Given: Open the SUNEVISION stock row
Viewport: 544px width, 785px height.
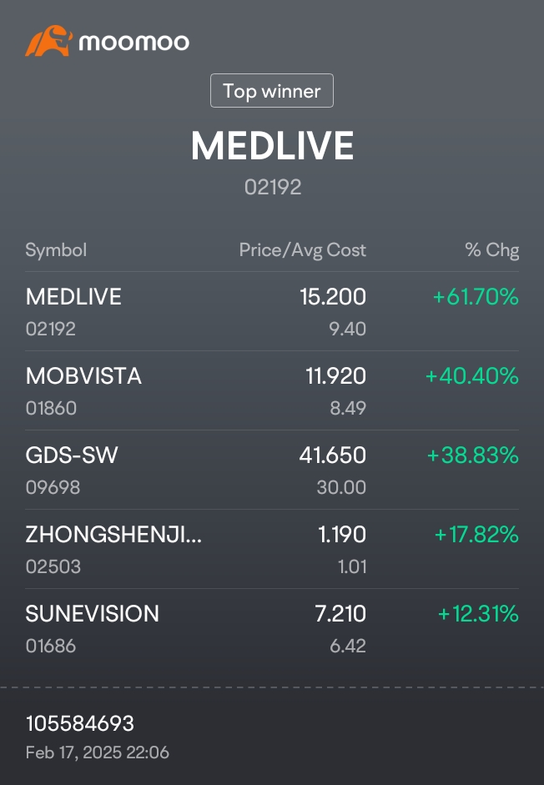Looking at the screenshot, I should [92, 614].
